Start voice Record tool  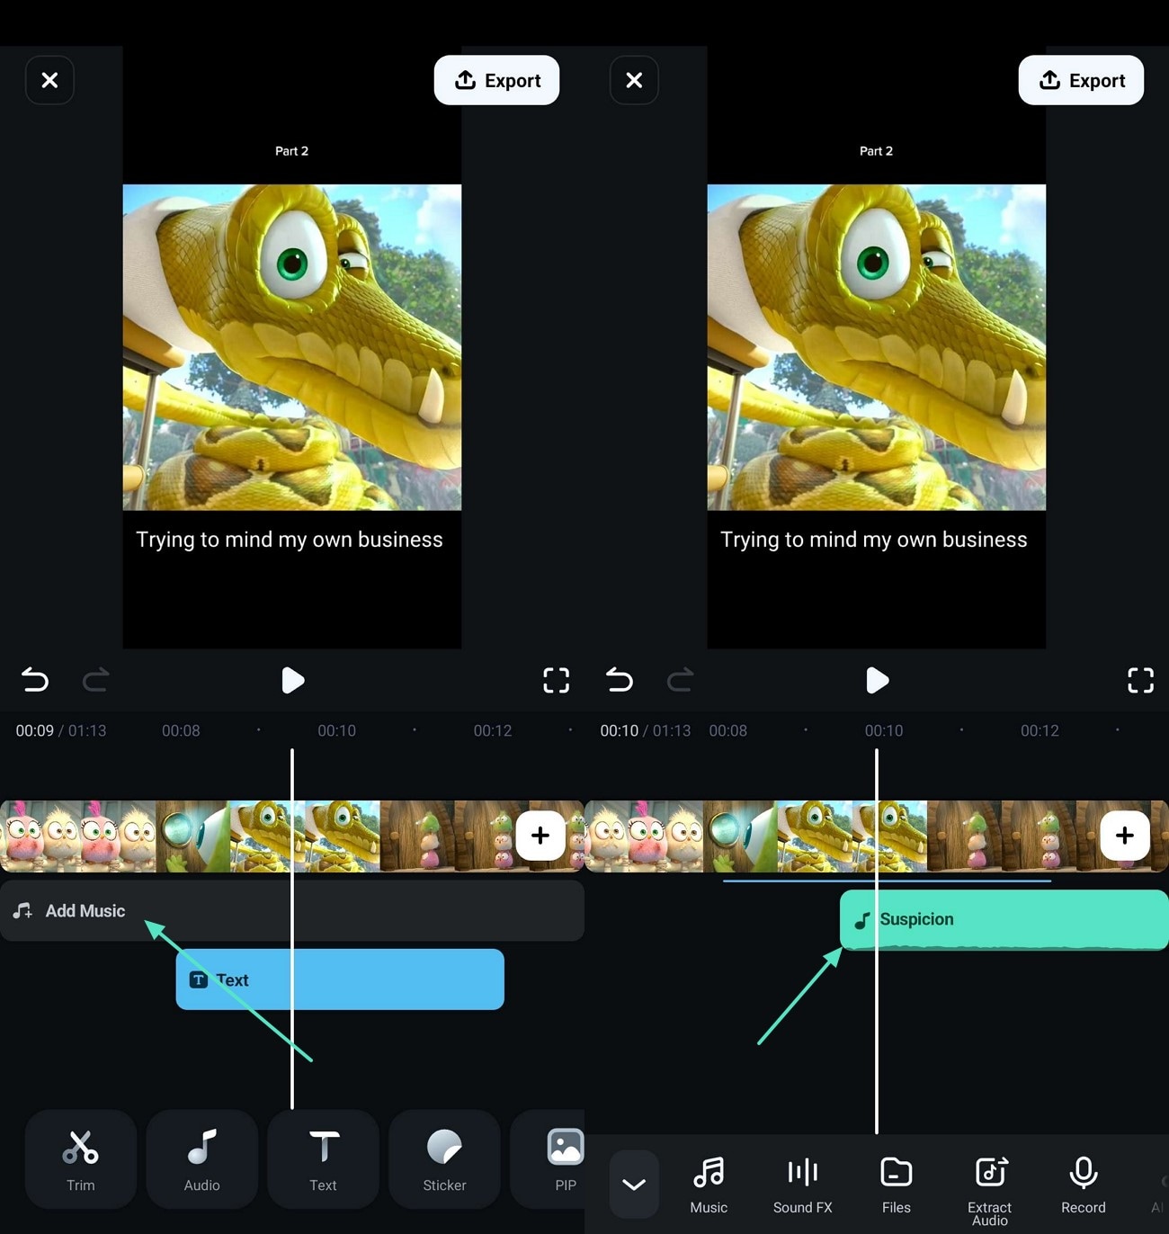coord(1084,1185)
